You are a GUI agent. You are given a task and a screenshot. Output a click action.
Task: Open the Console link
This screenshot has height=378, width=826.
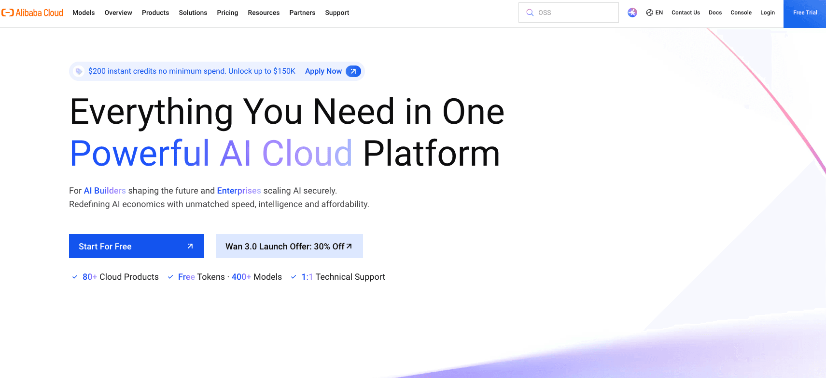click(741, 13)
